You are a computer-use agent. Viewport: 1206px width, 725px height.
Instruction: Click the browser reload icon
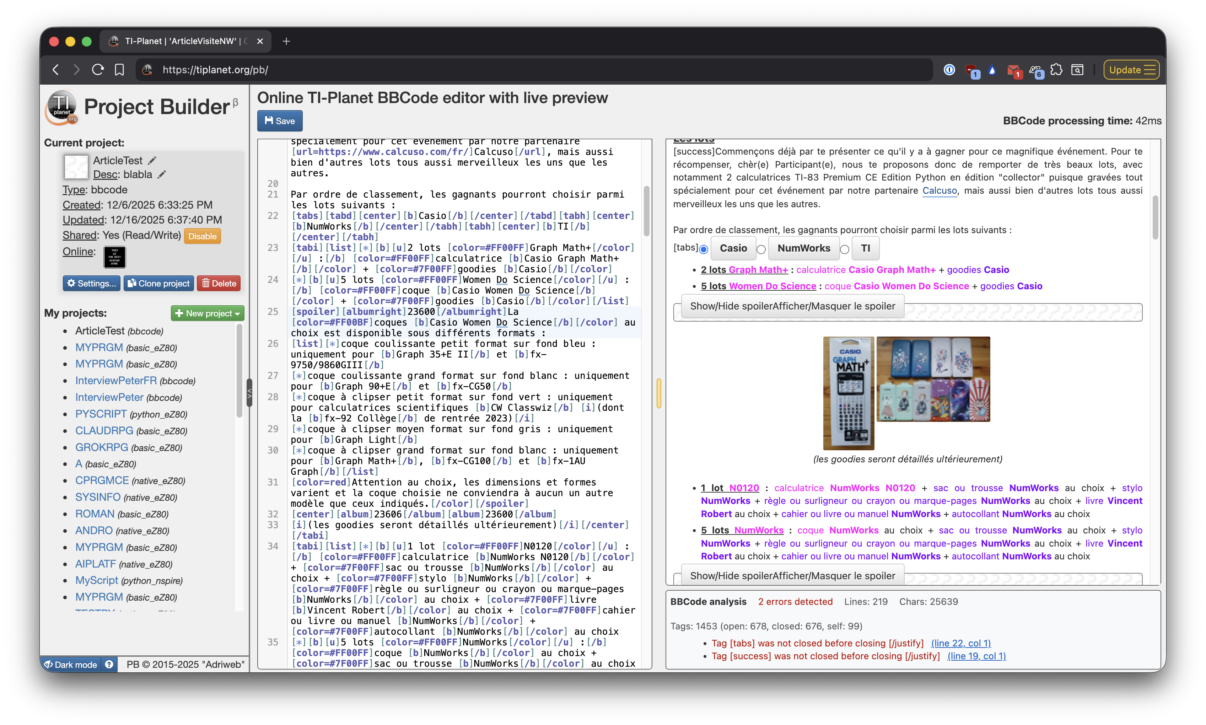tap(98, 70)
